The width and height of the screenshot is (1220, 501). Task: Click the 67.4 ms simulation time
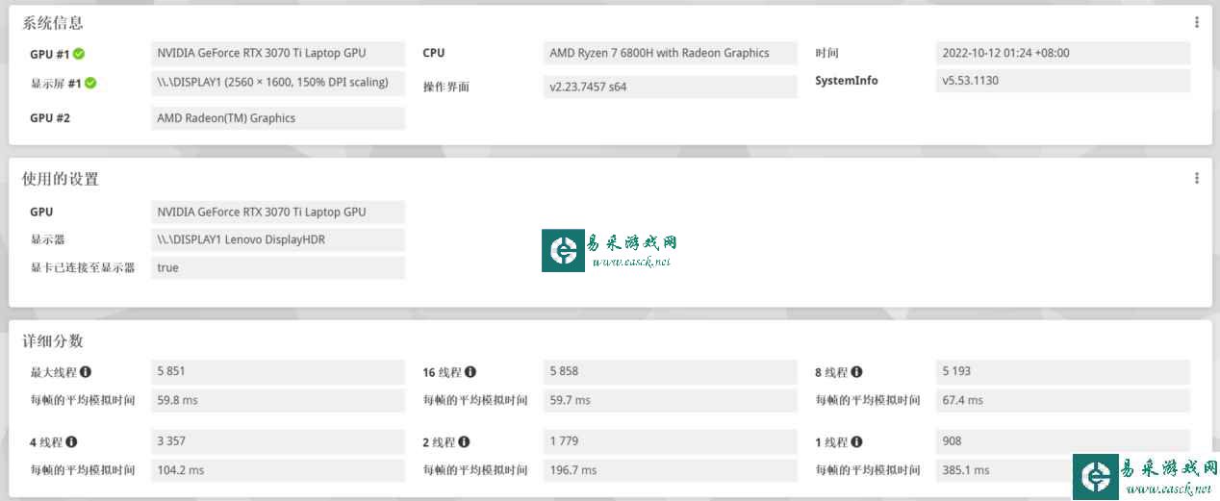(1063, 400)
